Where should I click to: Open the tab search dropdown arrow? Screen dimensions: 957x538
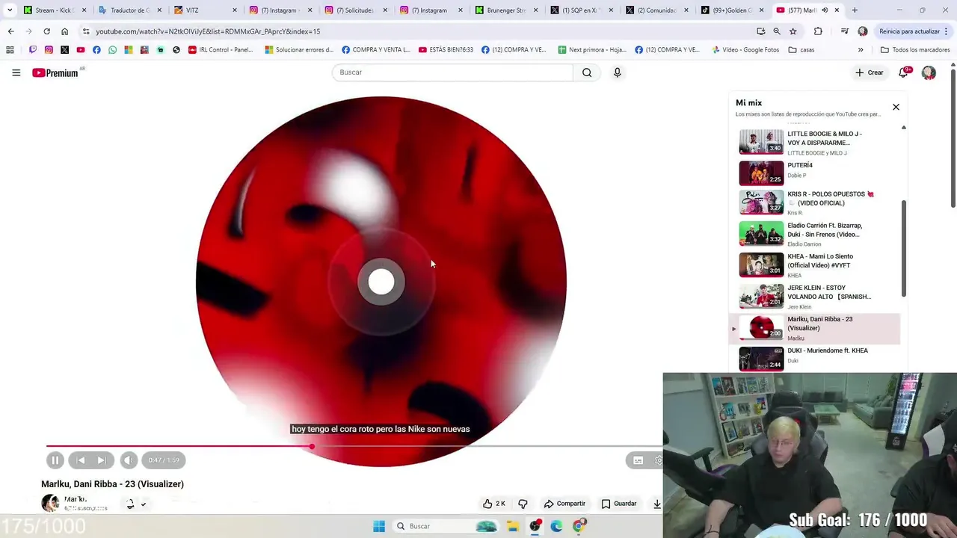(9, 10)
